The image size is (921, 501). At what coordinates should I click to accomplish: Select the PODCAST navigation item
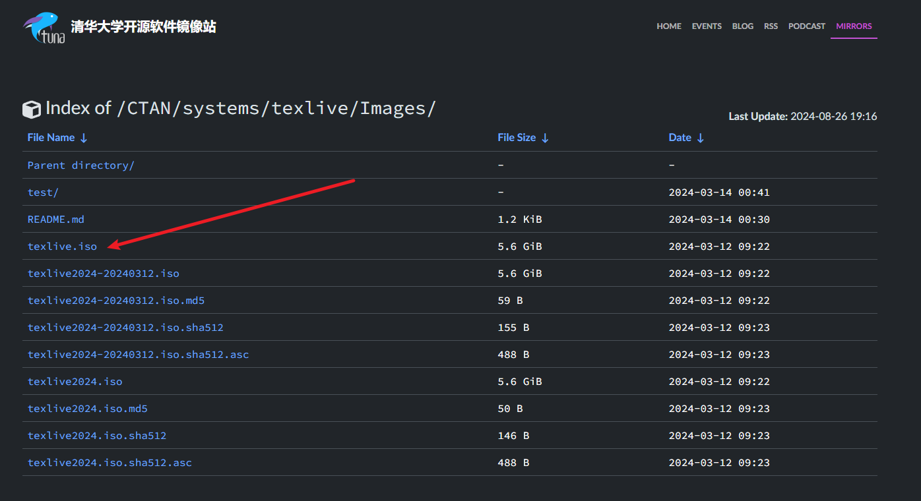click(x=807, y=26)
